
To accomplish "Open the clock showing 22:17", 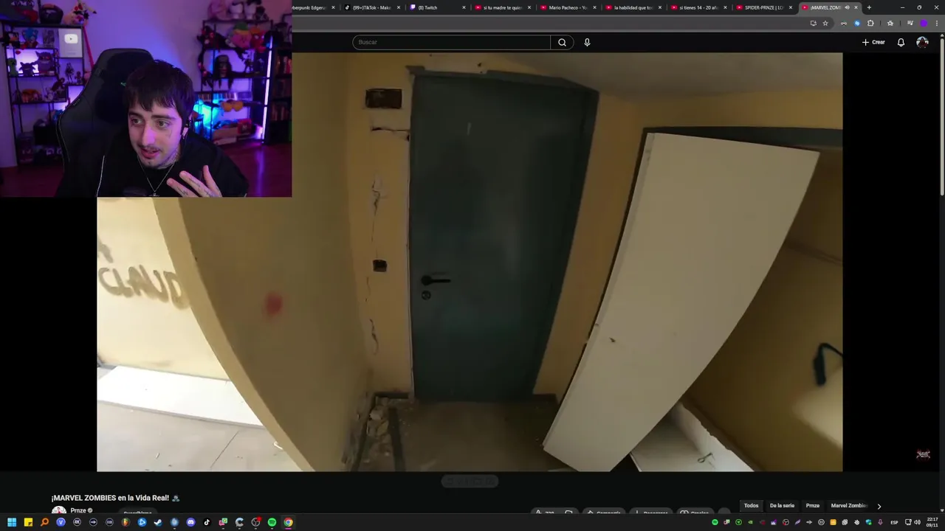I will coord(932,522).
